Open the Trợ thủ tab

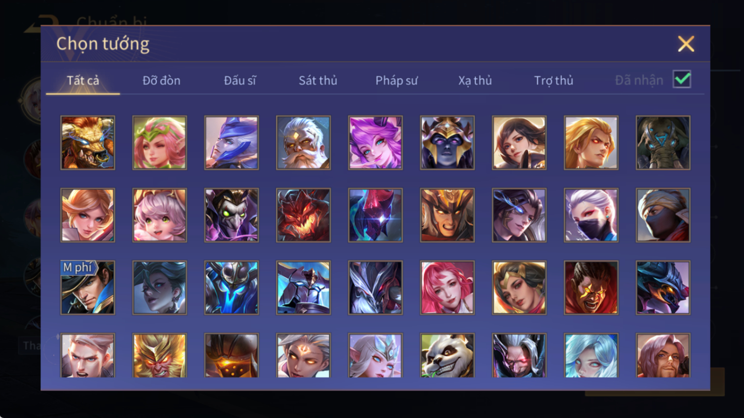[x=554, y=80]
